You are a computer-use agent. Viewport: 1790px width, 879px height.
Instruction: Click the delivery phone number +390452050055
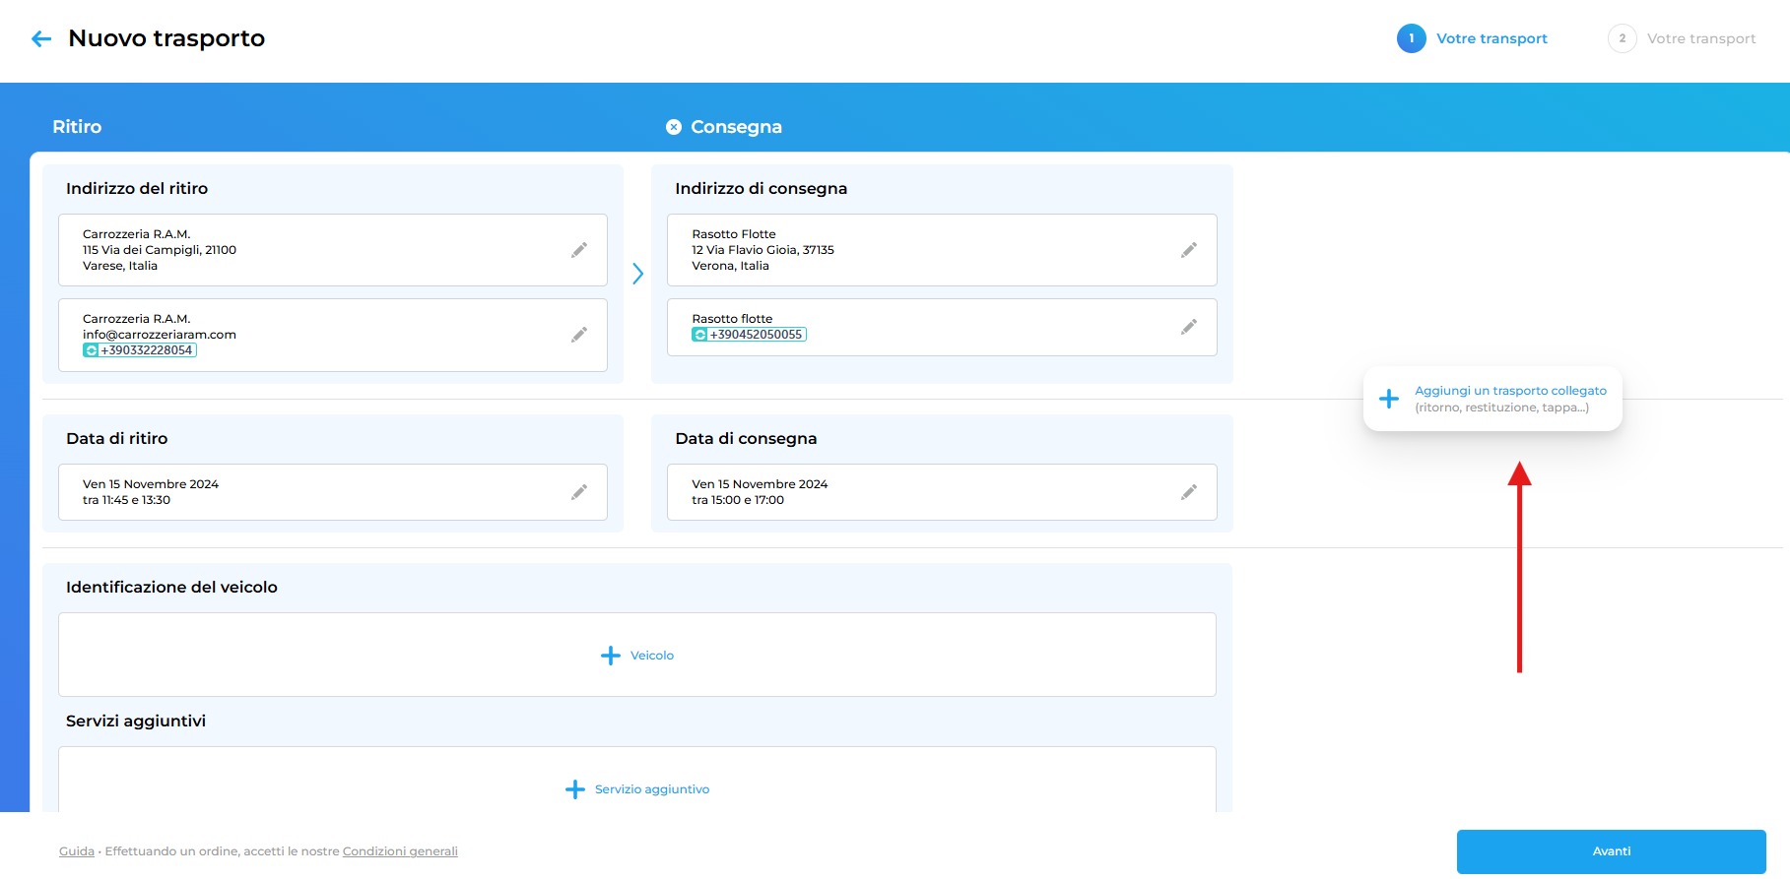click(x=756, y=335)
